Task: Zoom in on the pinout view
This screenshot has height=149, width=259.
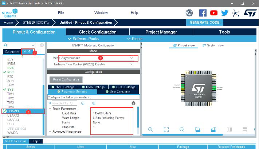Action: point(150,129)
